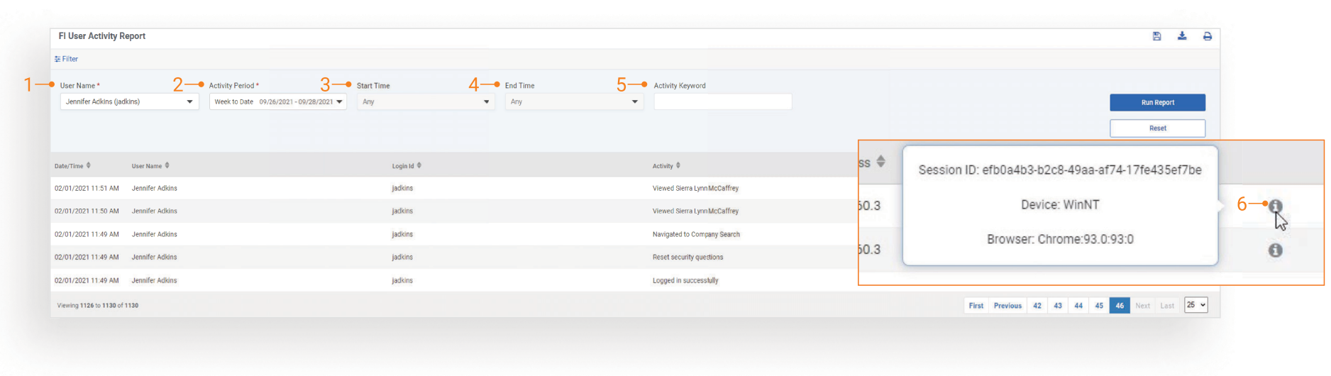This screenshot has width=1331, height=376.
Task: Sort by Date/Time column arrows
Action: click(89, 165)
